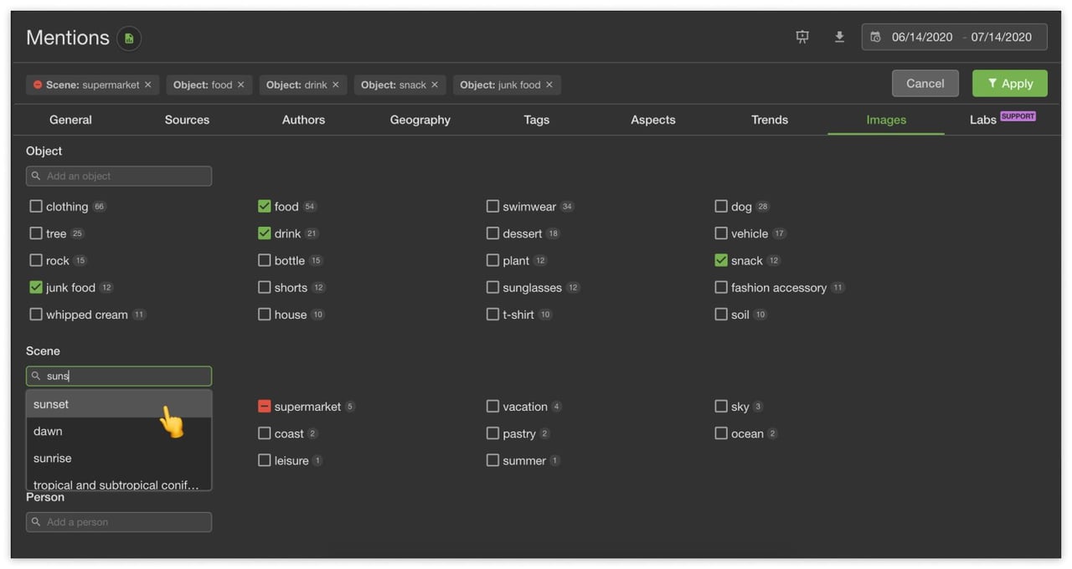Click the green document icon beside Mentions
The width and height of the screenshot is (1072, 569).
click(129, 38)
